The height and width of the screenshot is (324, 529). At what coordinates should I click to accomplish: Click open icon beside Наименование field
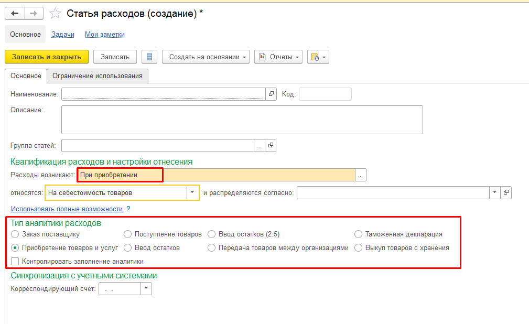pyautogui.click(x=271, y=94)
